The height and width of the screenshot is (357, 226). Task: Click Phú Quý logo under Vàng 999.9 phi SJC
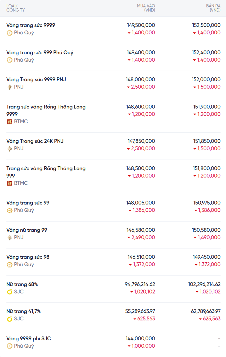pyautogui.click(x=10, y=346)
